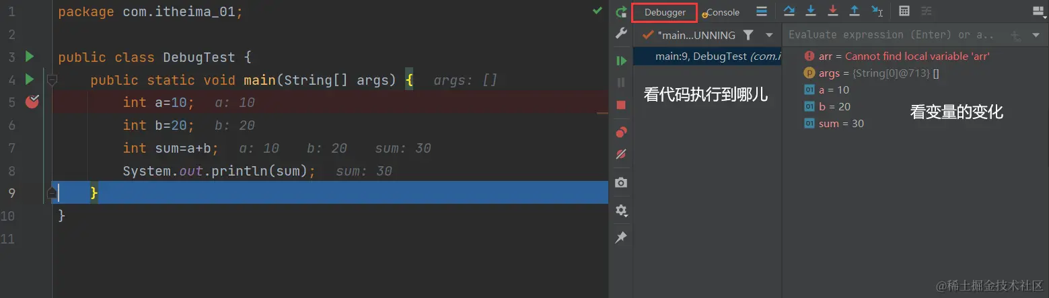Toggle the breakpoint on line 5
Image resolution: width=1049 pixels, height=298 pixels.
point(32,102)
